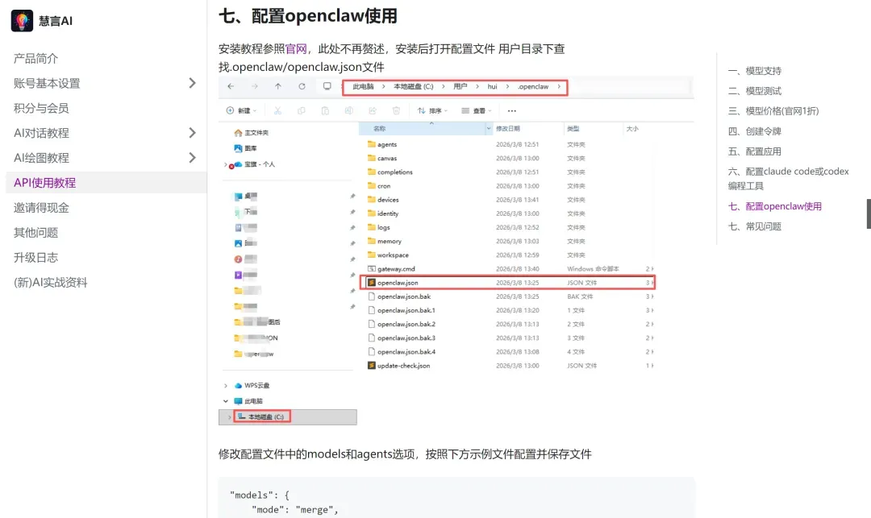Click the monitor icon before the breadcrumb
Viewport: 871px width, 518px height.
pos(327,86)
